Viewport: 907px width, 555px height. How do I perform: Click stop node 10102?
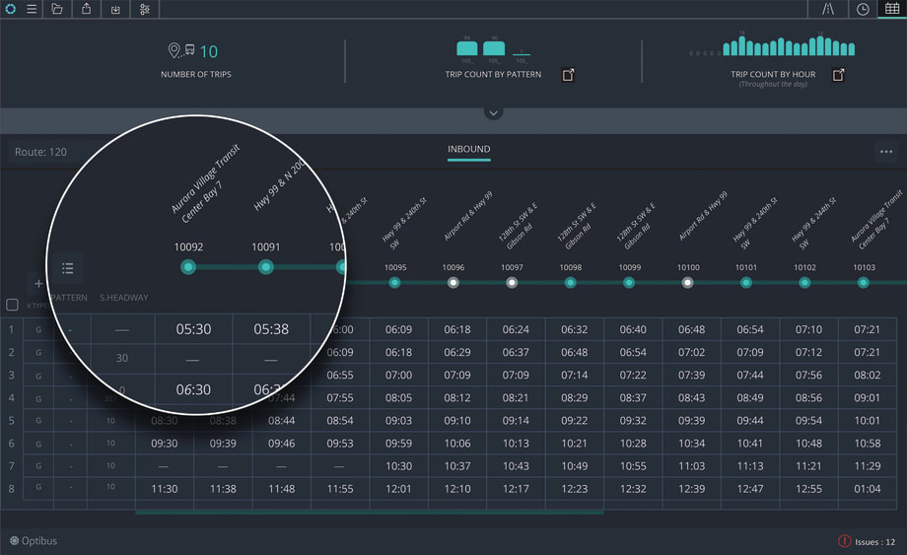click(x=804, y=283)
